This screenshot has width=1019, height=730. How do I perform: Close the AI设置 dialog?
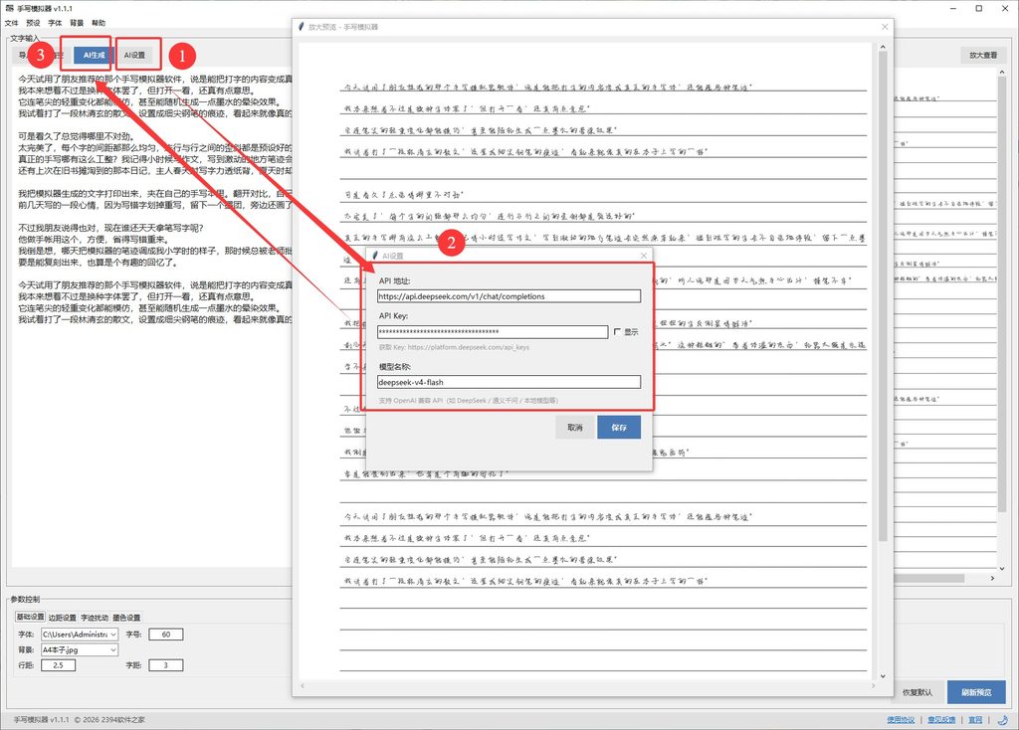(x=644, y=256)
